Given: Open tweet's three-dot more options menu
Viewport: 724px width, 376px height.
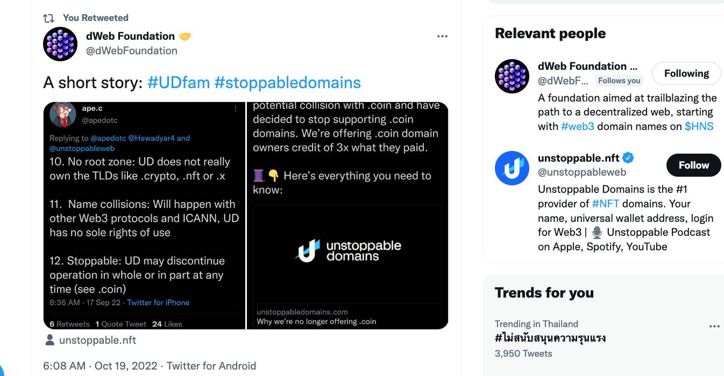Looking at the screenshot, I should pos(442,37).
